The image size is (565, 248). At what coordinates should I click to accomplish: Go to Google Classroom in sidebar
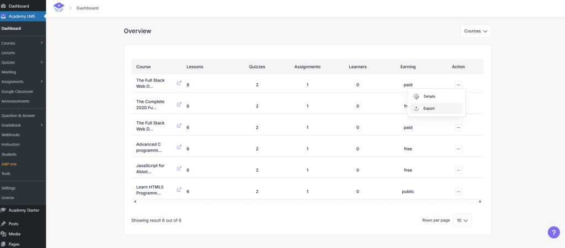pos(17,91)
